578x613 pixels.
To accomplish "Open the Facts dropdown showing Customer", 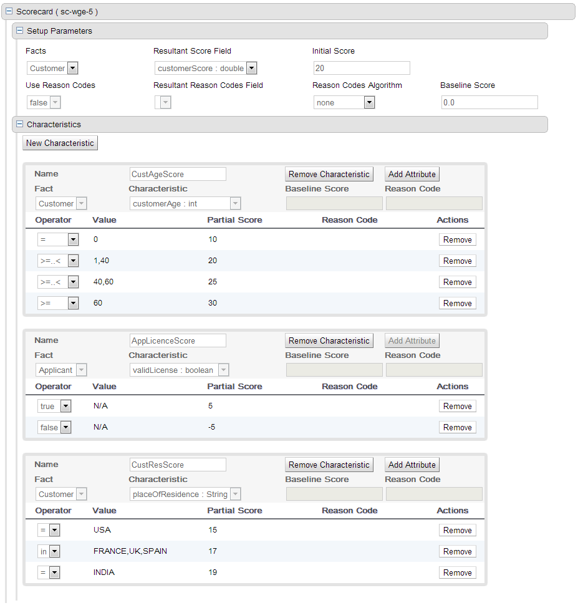I will point(72,68).
